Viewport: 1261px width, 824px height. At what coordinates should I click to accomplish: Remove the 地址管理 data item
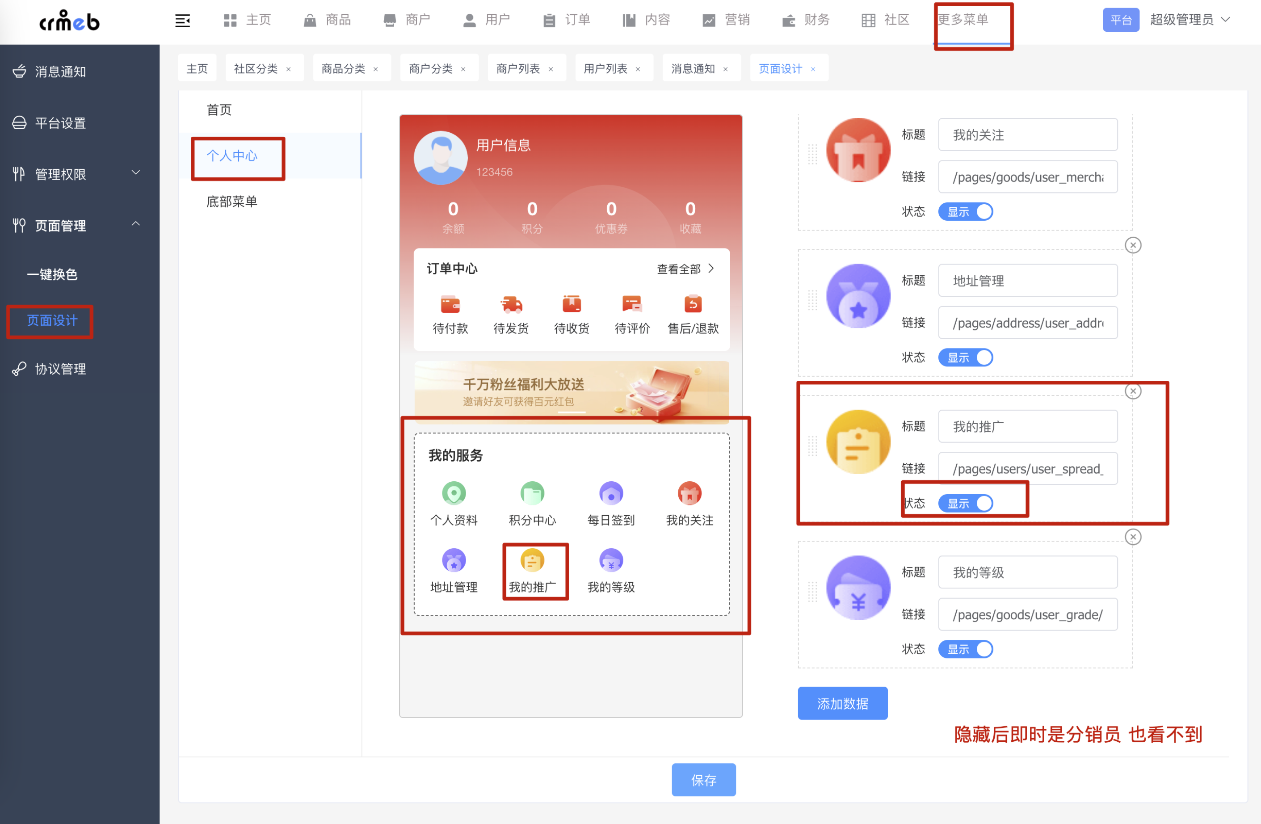1133,245
